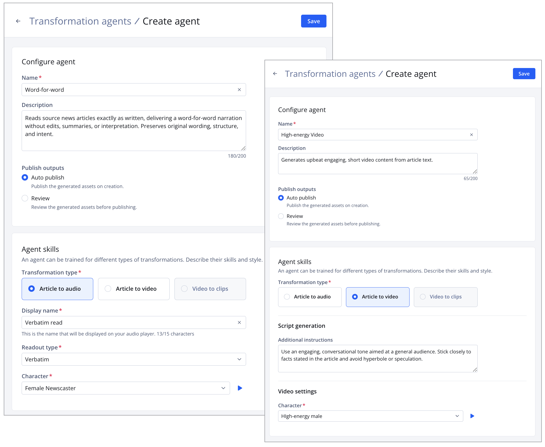Viewport: 545px width, 447px height.
Task: Clear the High-energy Video name field
Action: click(x=472, y=135)
